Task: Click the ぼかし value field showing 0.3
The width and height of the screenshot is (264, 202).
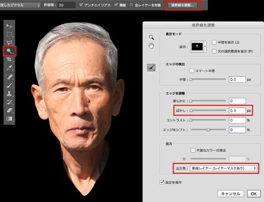Action: pos(237,110)
